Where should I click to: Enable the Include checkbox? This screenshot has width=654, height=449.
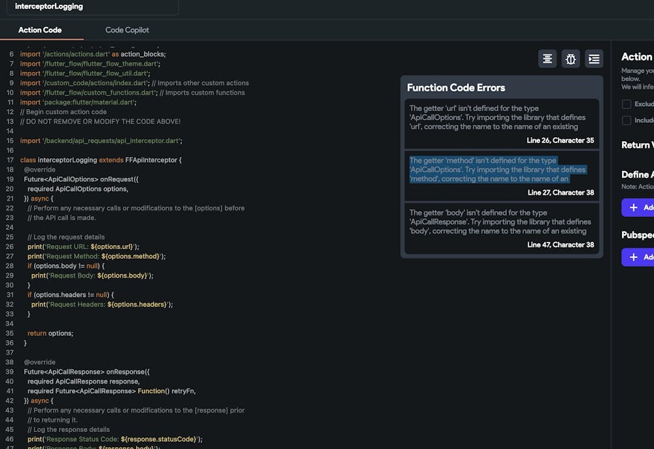point(626,120)
